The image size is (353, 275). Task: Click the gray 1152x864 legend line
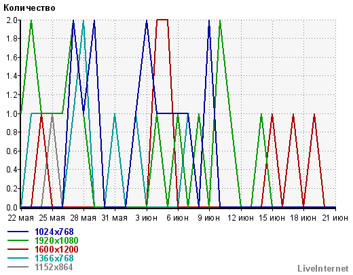coord(18,267)
